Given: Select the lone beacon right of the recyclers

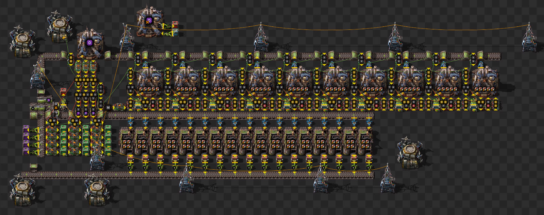Looking at the screenshot, I should 410,152.
